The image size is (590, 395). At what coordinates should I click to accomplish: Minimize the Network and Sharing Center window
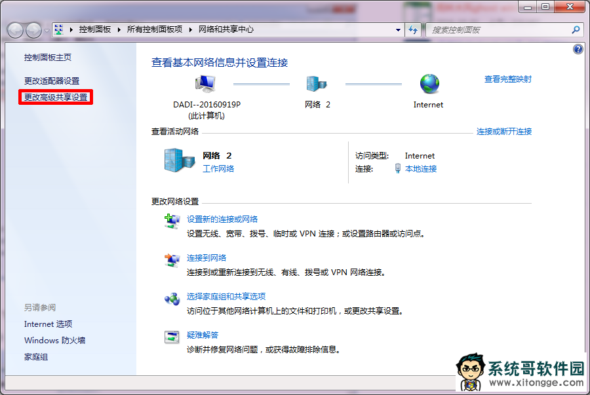pos(528,7)
